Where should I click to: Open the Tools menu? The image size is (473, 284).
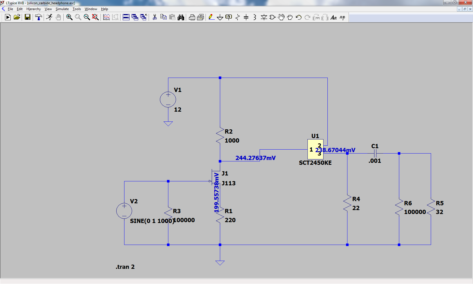coord(77,9)
